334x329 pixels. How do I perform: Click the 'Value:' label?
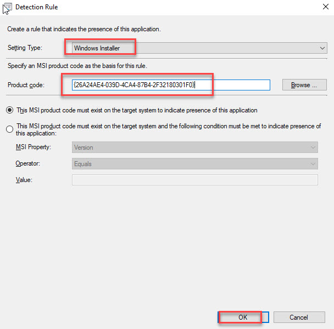25,180
